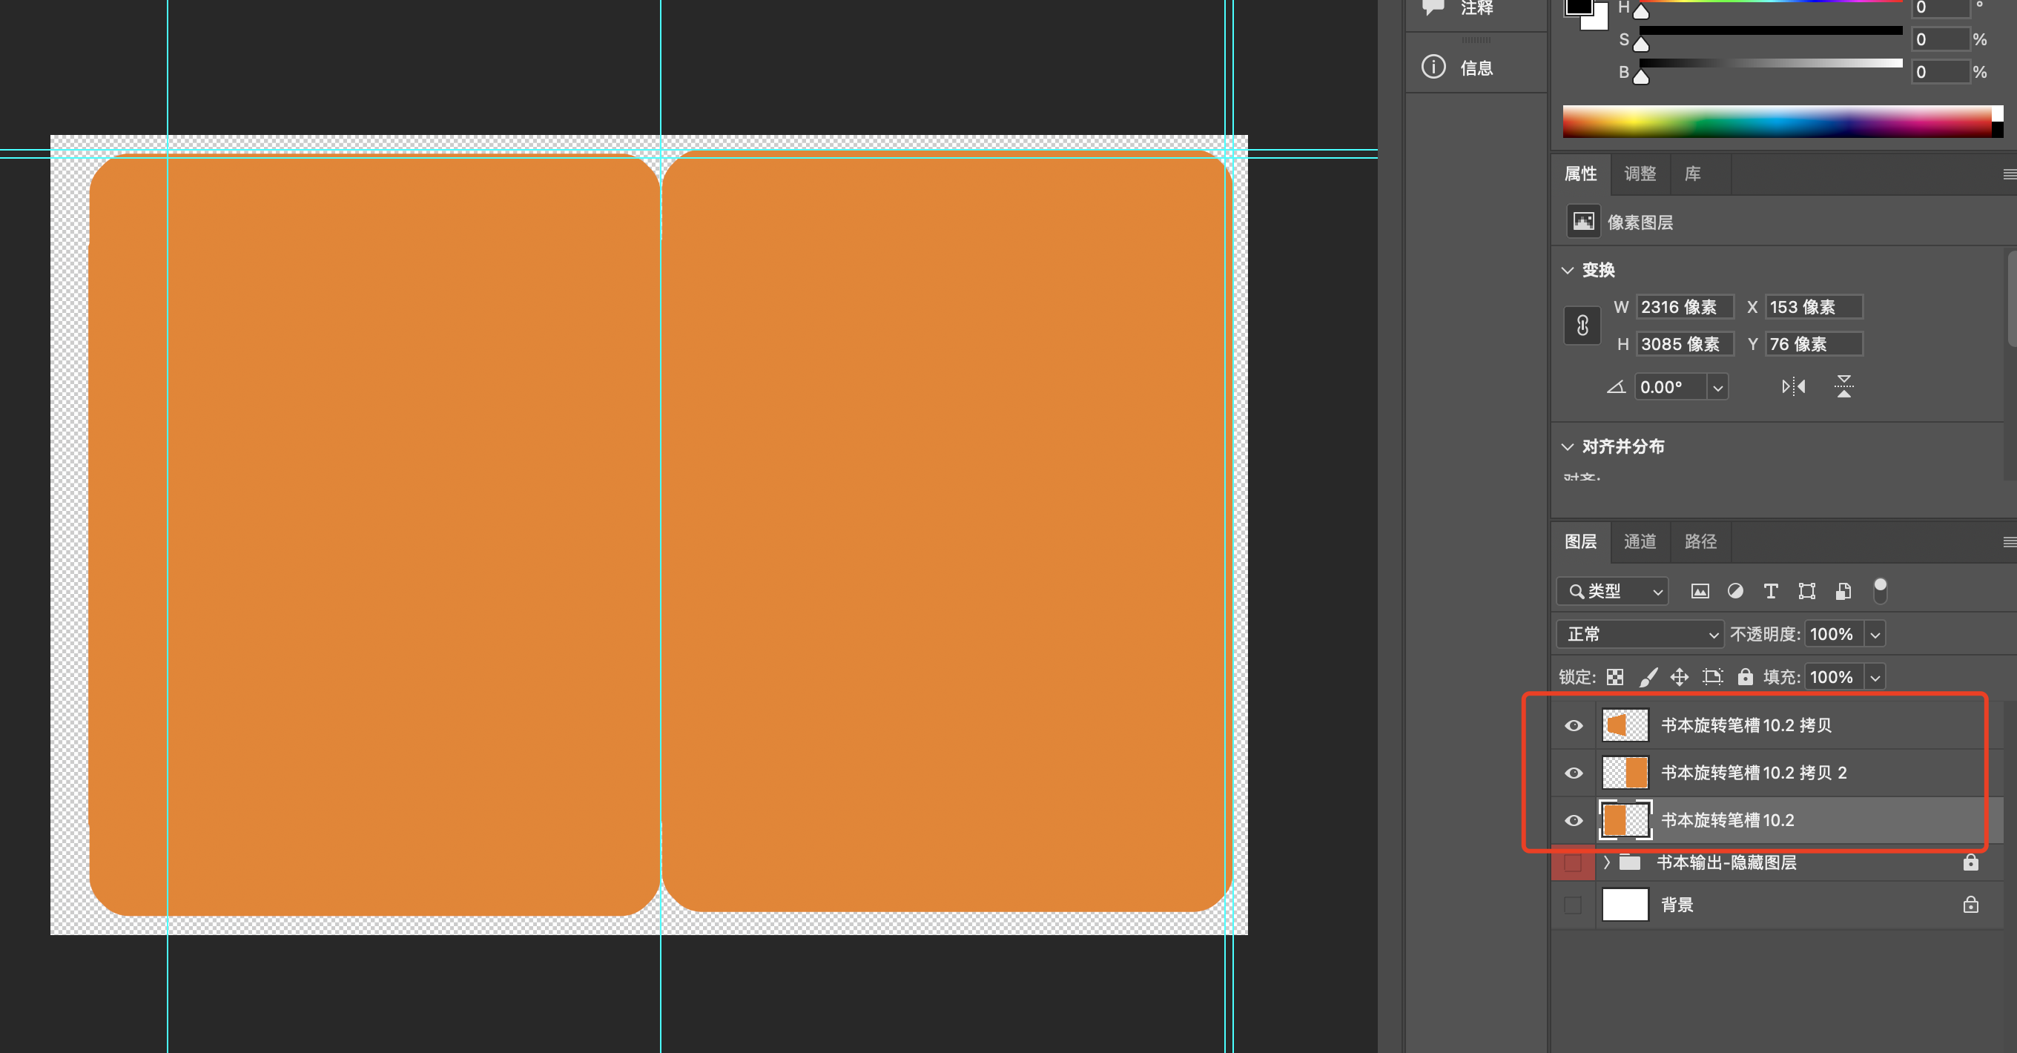Expand the 书本输出-隐藏图层 group
Screen dimensions: 2017x1053
[x=1606, y=862]
